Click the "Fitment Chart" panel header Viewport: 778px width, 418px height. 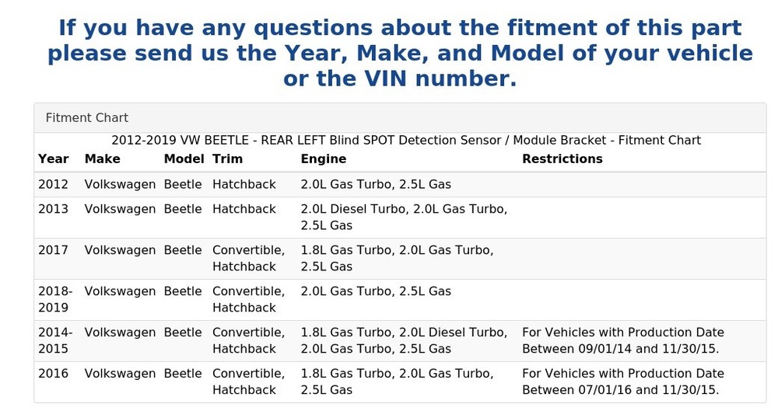tap(87, 118)
